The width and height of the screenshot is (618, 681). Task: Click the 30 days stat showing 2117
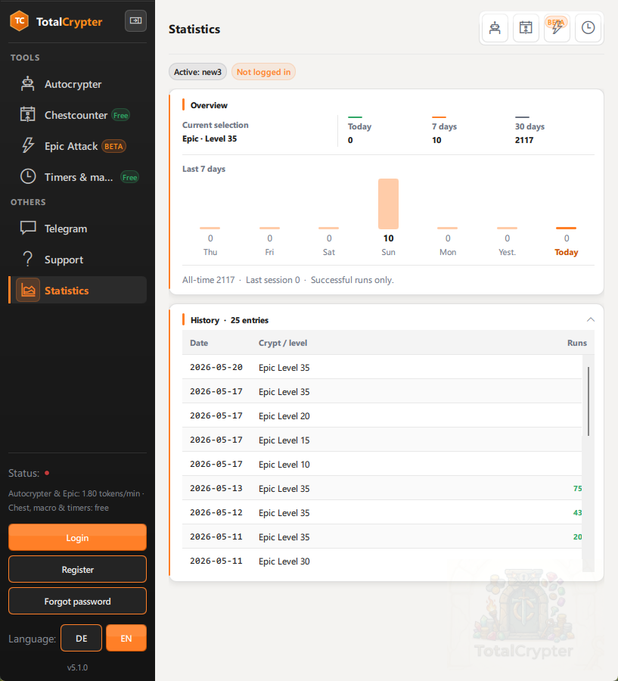529,132
